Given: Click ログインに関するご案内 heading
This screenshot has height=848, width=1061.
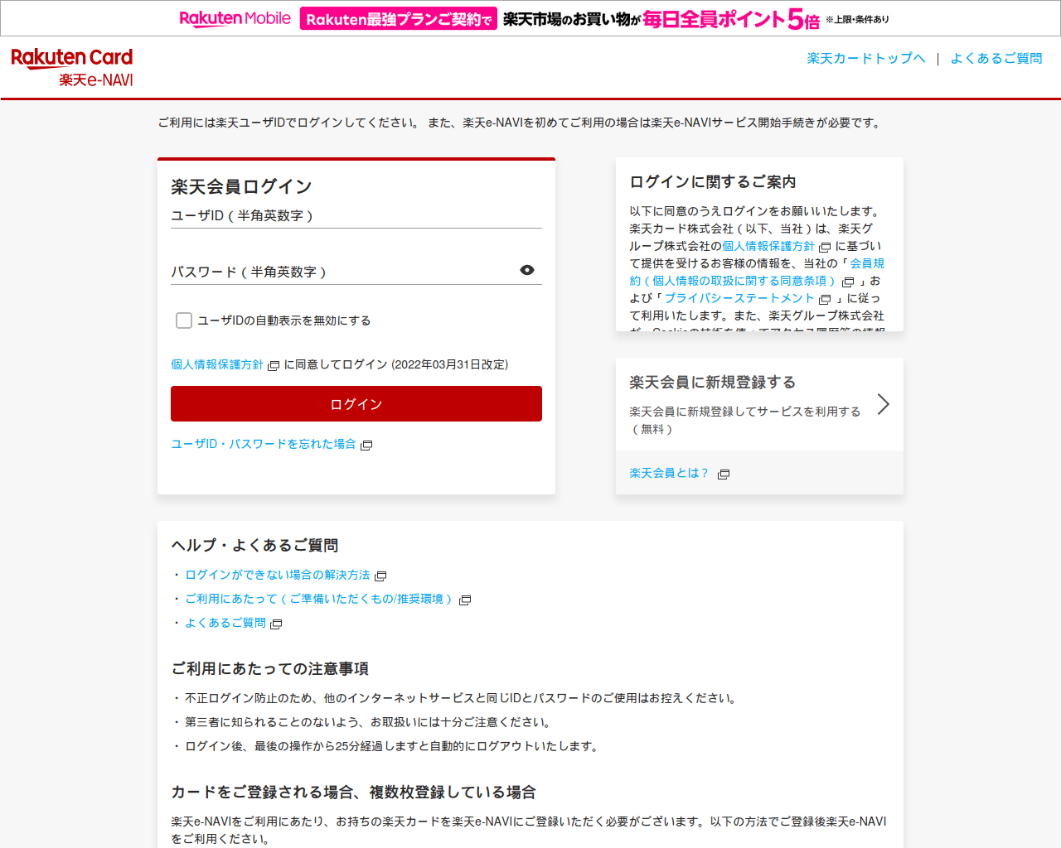Looking at the screenshot, I should coord(713,181).
